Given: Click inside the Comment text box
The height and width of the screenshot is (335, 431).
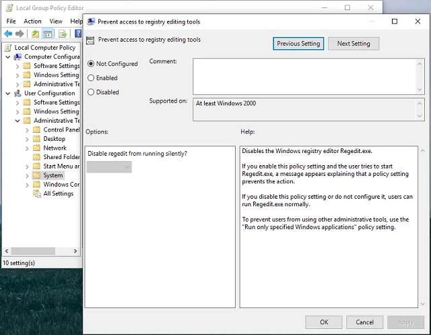Looking at the screenshot, I should 308,75.
